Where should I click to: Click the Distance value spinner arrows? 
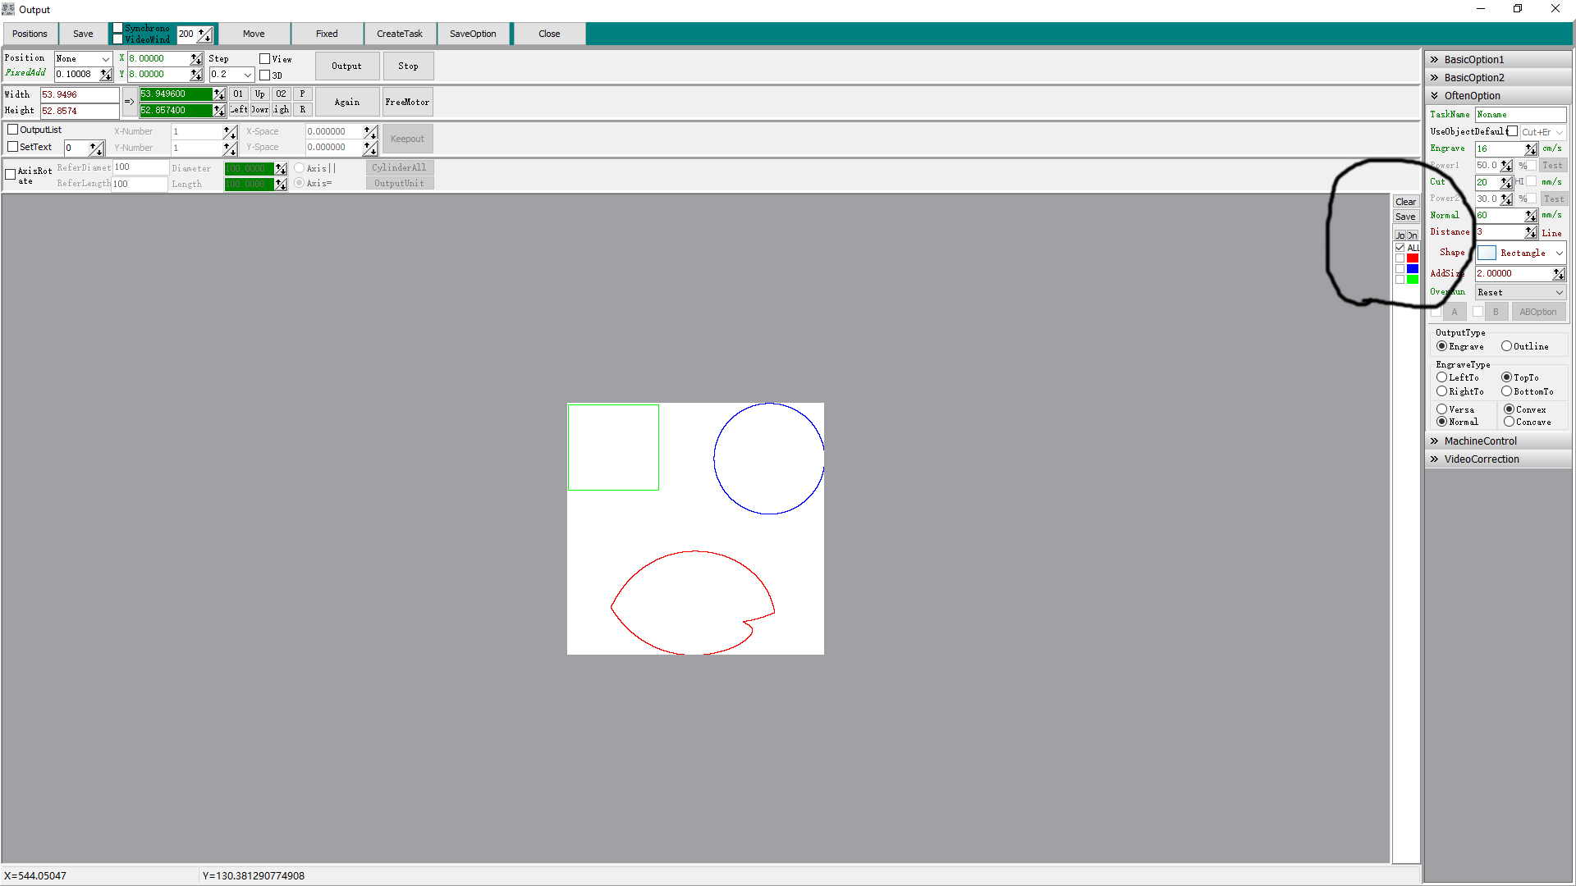1531,233
